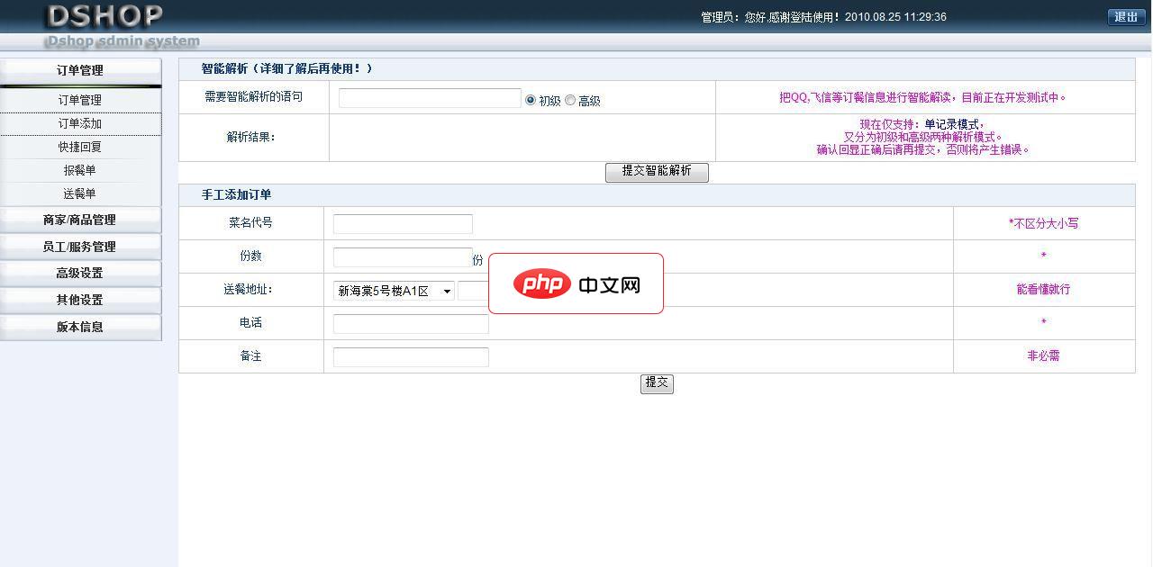Open the 其他设置 sidebar section
Screen dimensions: 1153x567
pyautogui.click(x=80, y=300)
